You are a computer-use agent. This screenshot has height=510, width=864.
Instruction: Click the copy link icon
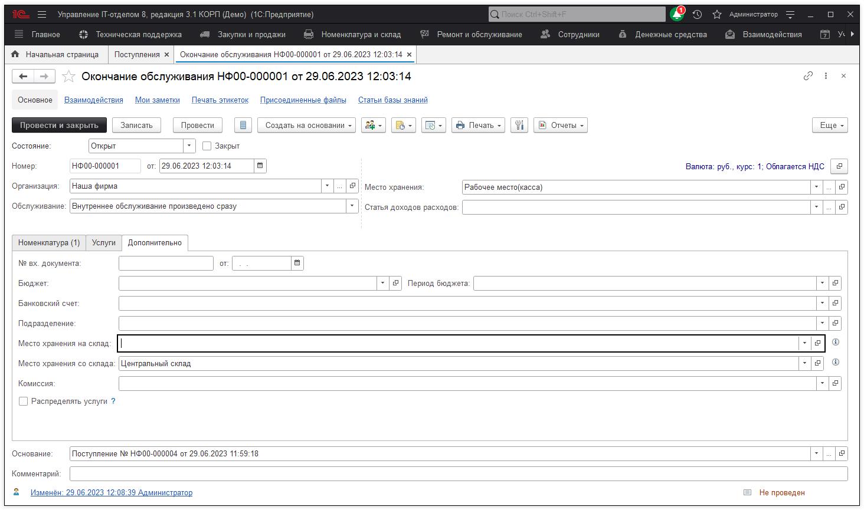808,76
